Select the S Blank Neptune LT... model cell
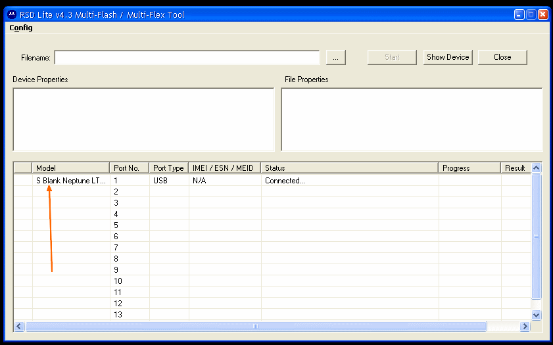553x345 pixels. point(71,181)
